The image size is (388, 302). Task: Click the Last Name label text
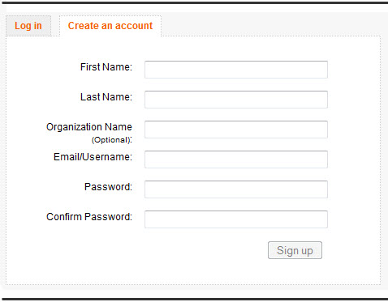[106, 97]
